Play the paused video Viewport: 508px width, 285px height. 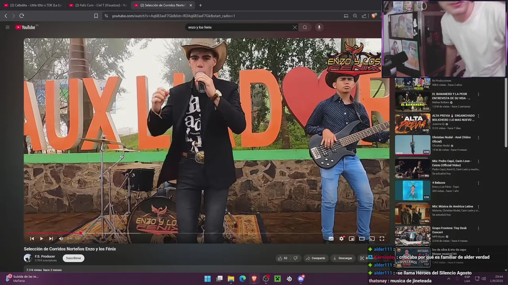point(41,239)
